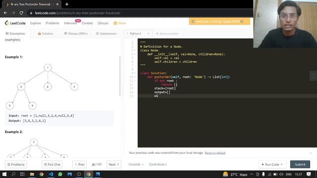Place cursor on line 15 in the editor
317x178 pixels.
[x=227, y=96]
